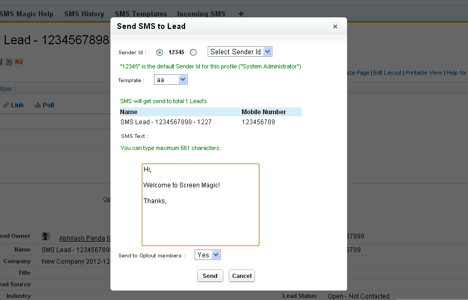Open the Select Sender Id dropdown
The image size is (468, 300).
(240, 52)
